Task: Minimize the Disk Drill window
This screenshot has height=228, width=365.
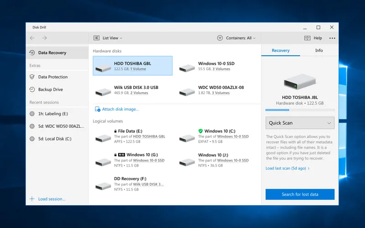Action: click(x=305, y=28)
